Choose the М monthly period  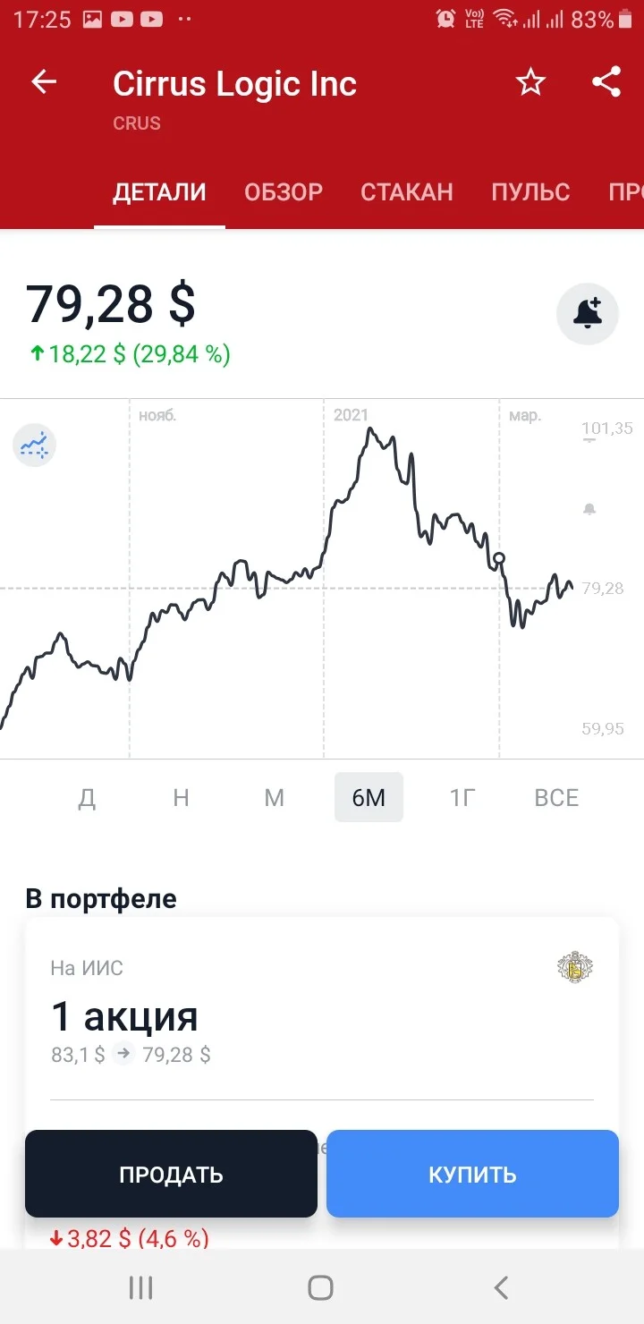[274, 797]
